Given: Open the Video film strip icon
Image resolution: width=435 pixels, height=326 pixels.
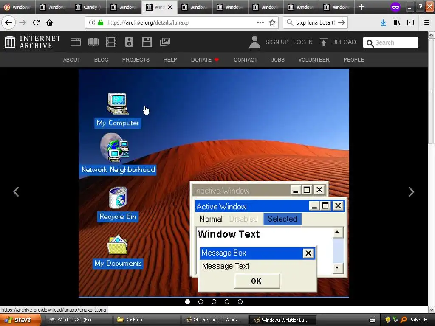Looking at the screenshot, I should point(111,42).
